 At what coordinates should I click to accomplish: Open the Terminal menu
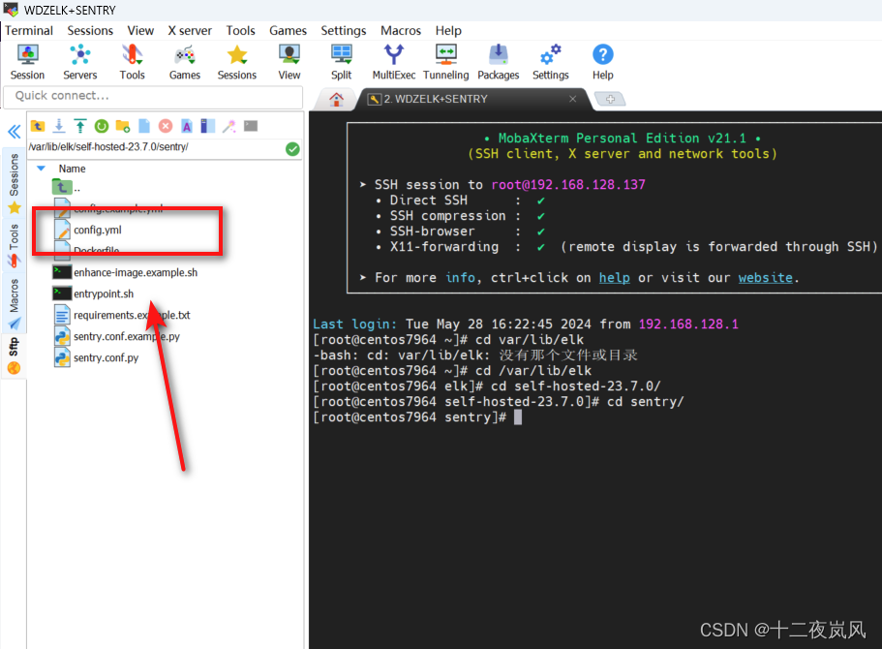point(29,30)
